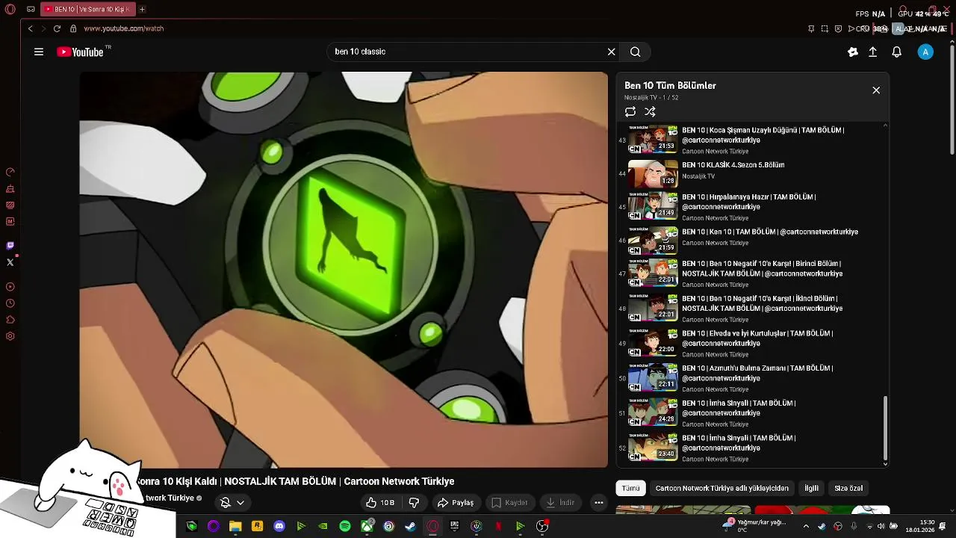
Task: Open Spotify from the taskbar
Action: (345, 526)
